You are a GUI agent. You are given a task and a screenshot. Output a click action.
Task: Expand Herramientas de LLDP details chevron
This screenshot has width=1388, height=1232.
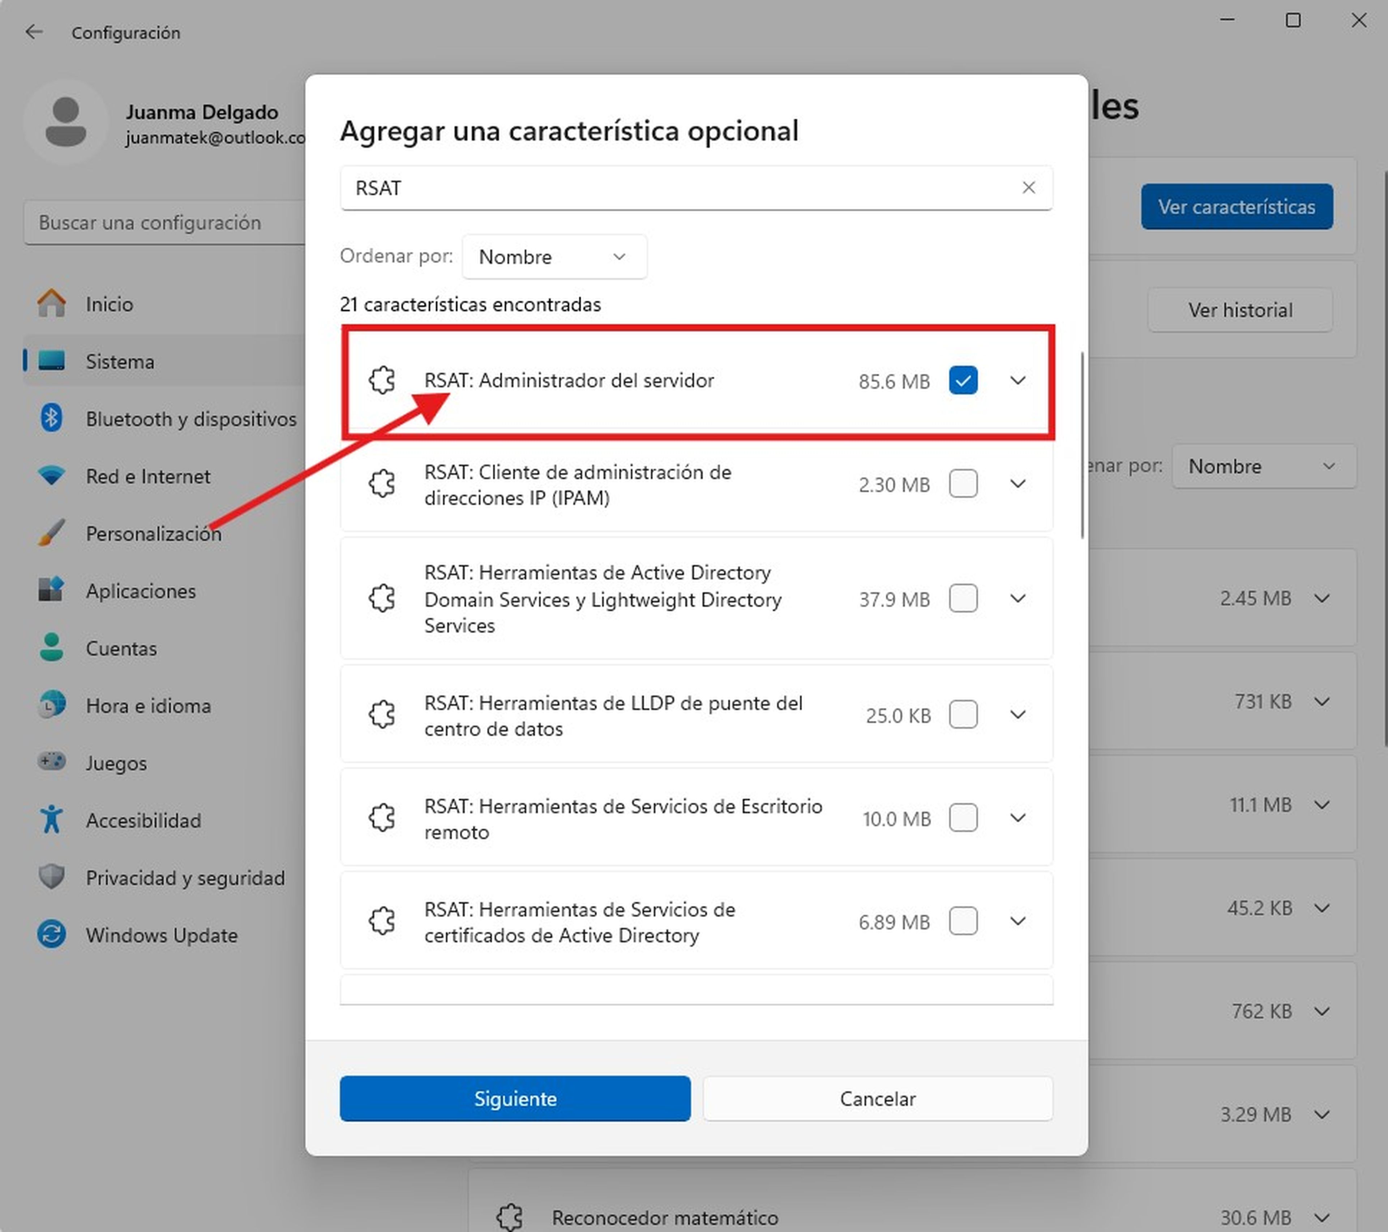(1017, 714)
